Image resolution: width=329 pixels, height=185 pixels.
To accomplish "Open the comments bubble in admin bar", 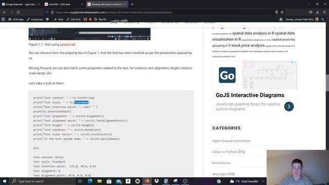I will [x=47, y=20].
